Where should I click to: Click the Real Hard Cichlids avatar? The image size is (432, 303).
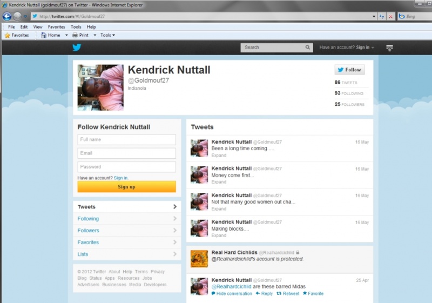click(199, 259)
